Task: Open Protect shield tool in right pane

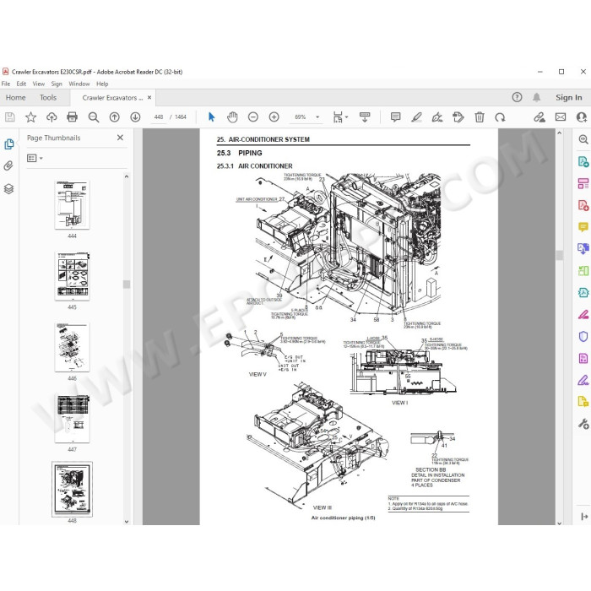Action: pos(583,336)
